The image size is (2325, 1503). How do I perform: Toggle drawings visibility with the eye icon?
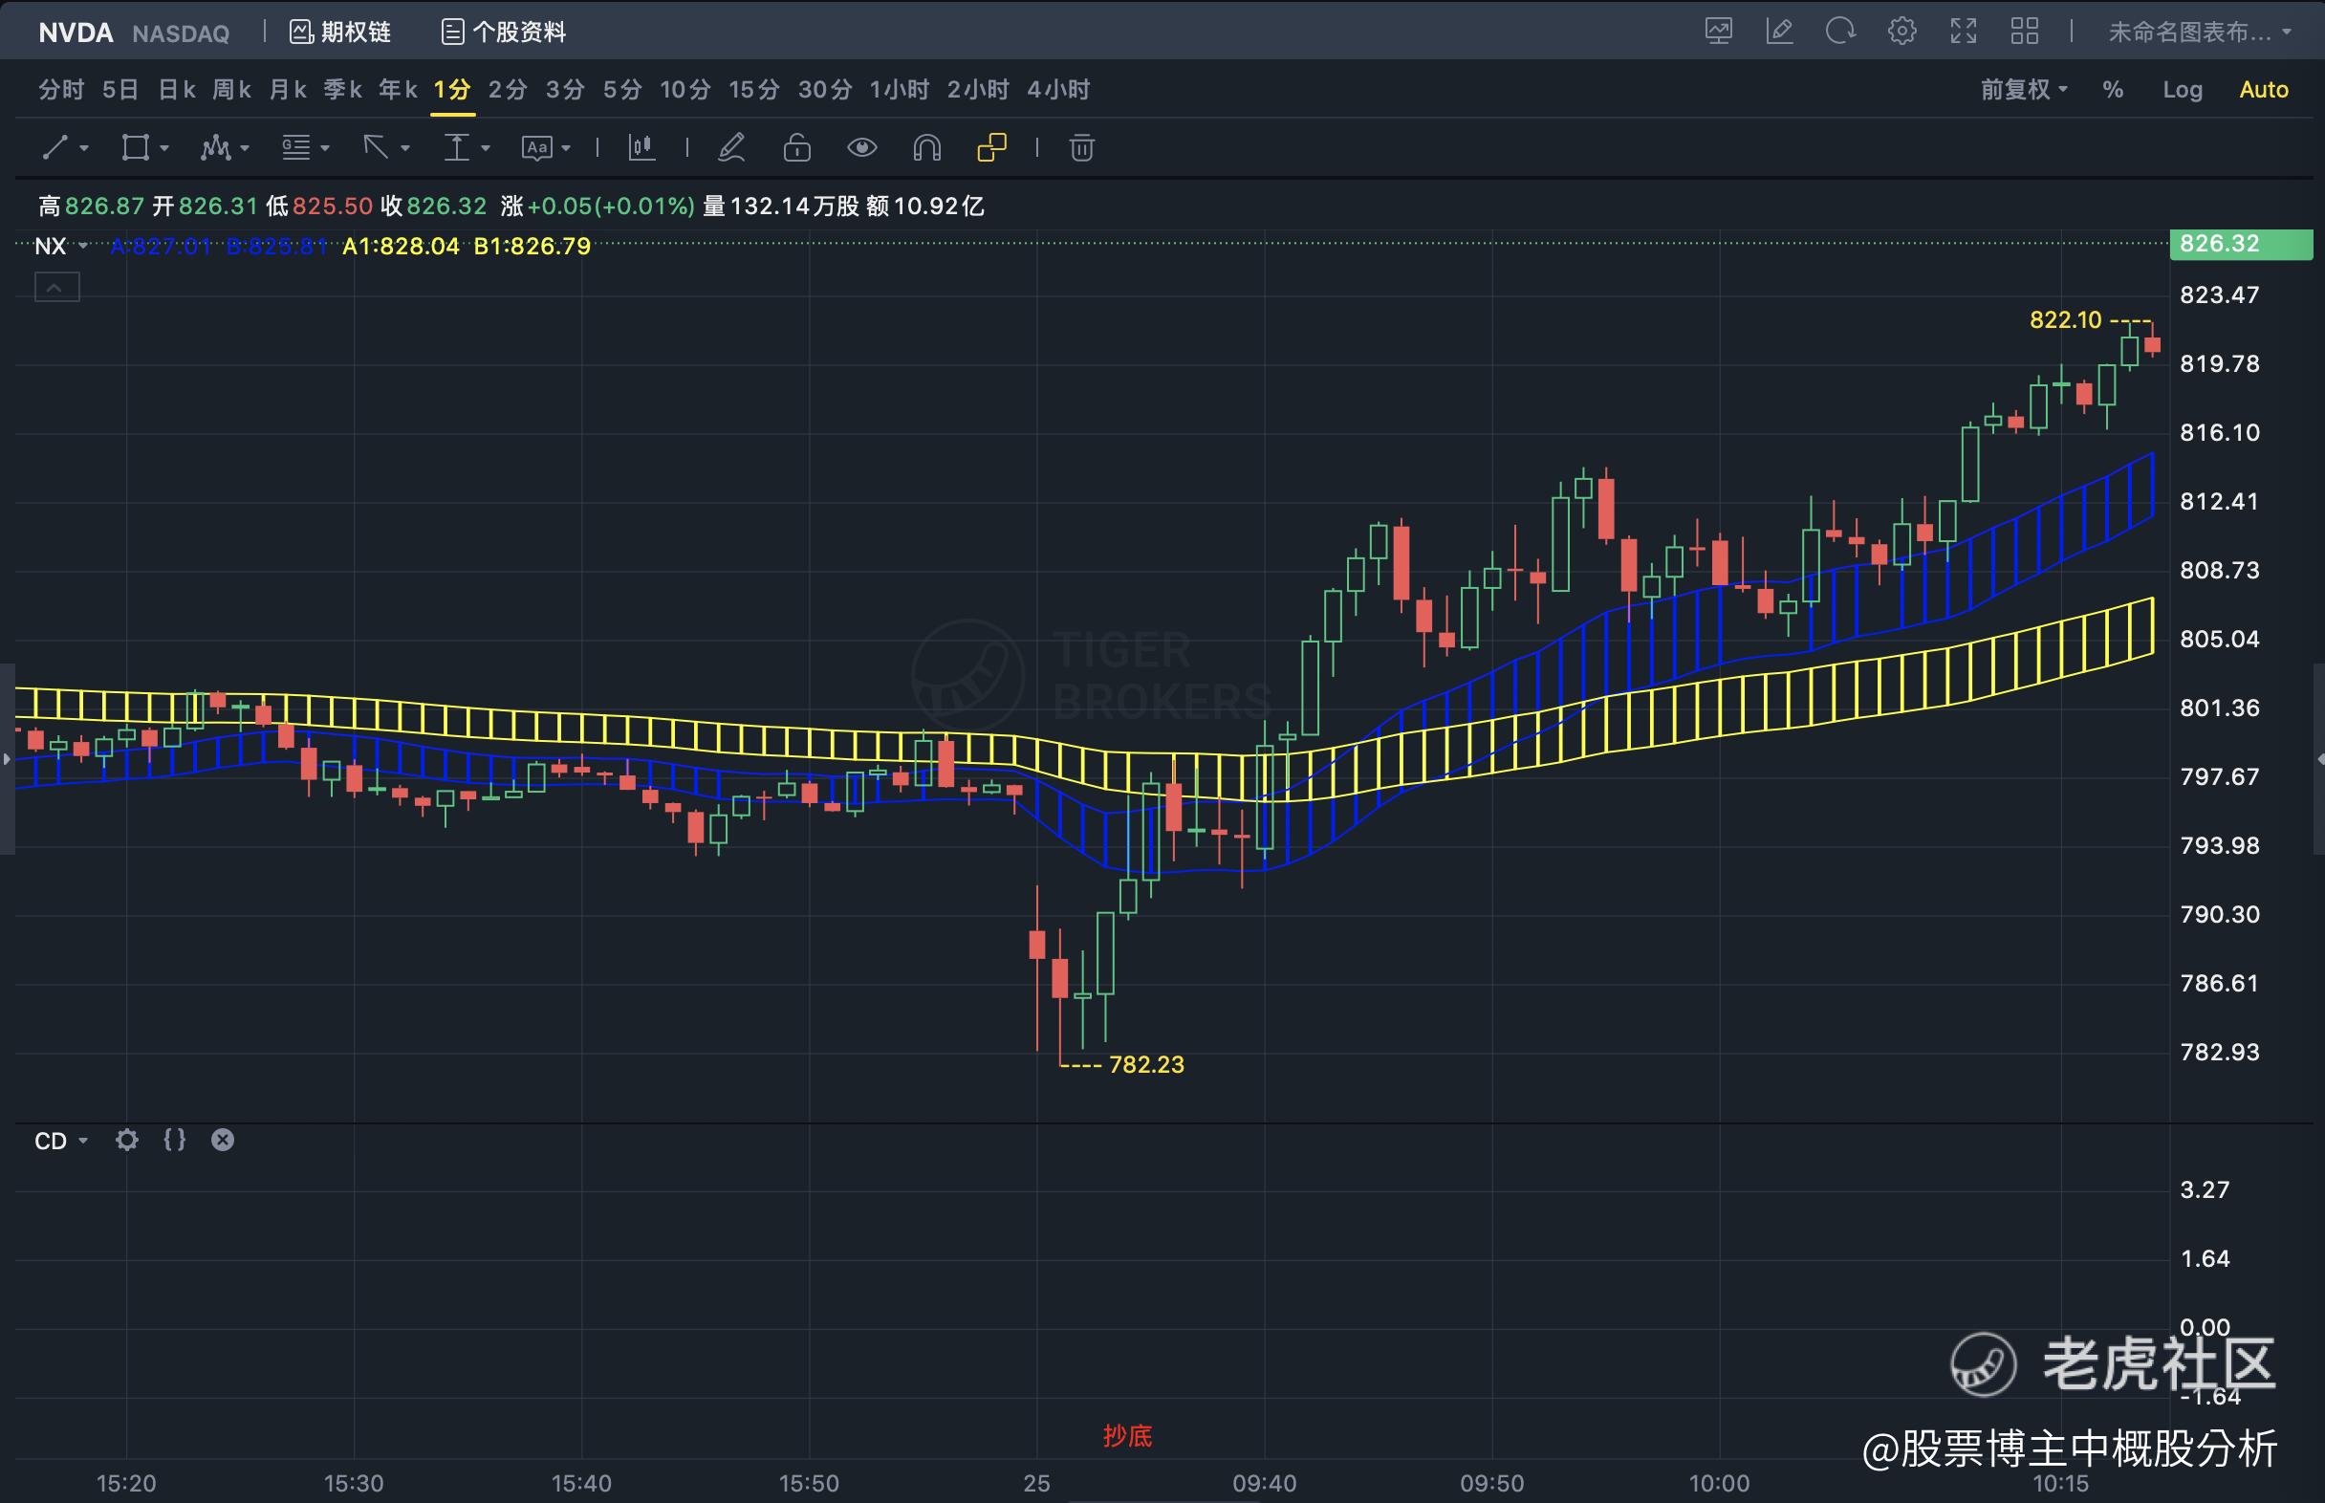[x=861, y=147]
